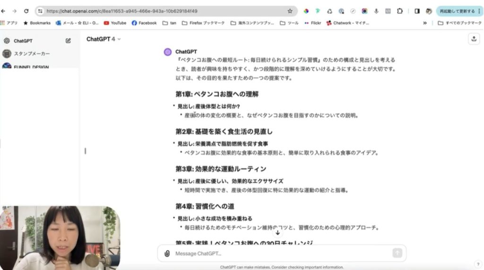
Task: Click the browser forward arrow
Action: (x=15, y=11)
